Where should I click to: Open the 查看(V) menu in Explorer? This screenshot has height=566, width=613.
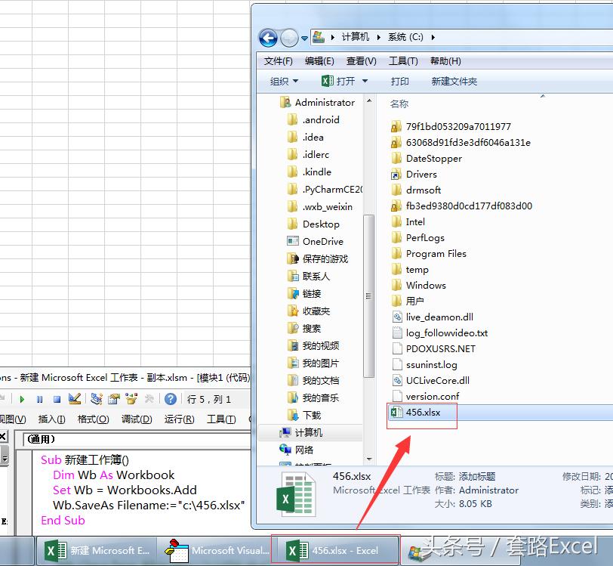361,61
